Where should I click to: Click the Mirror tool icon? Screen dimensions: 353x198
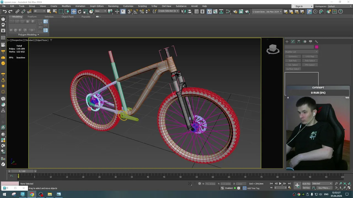tap(183, 12)
